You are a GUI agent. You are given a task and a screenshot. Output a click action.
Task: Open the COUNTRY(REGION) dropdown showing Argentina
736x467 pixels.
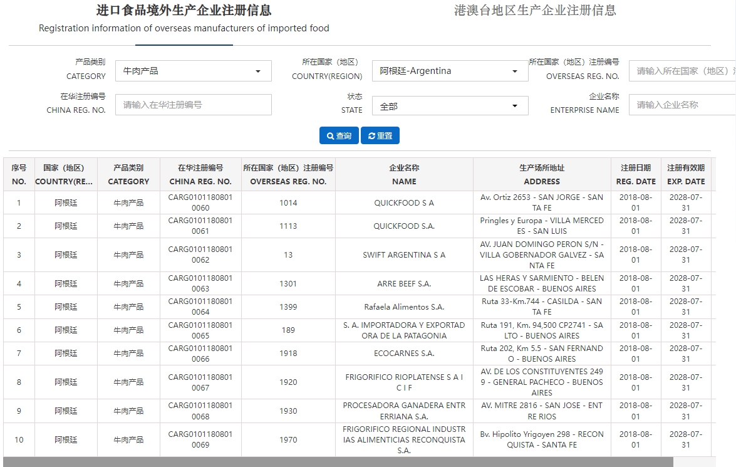pyautogui.click(x=449, y=71)
